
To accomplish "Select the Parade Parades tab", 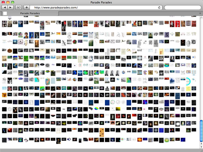I will [30, 13].
